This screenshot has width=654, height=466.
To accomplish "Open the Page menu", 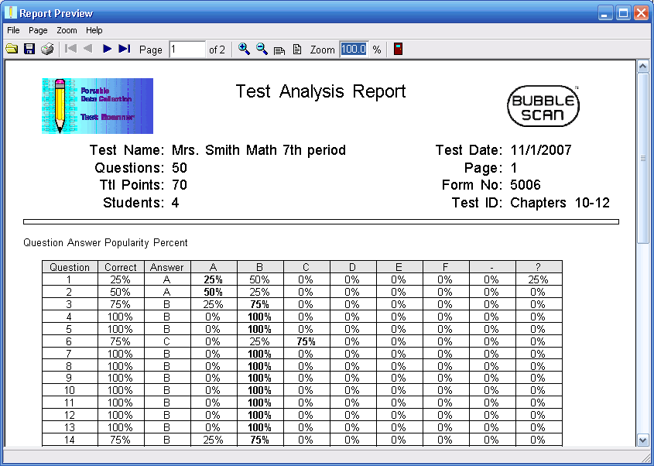I will 38,30.
